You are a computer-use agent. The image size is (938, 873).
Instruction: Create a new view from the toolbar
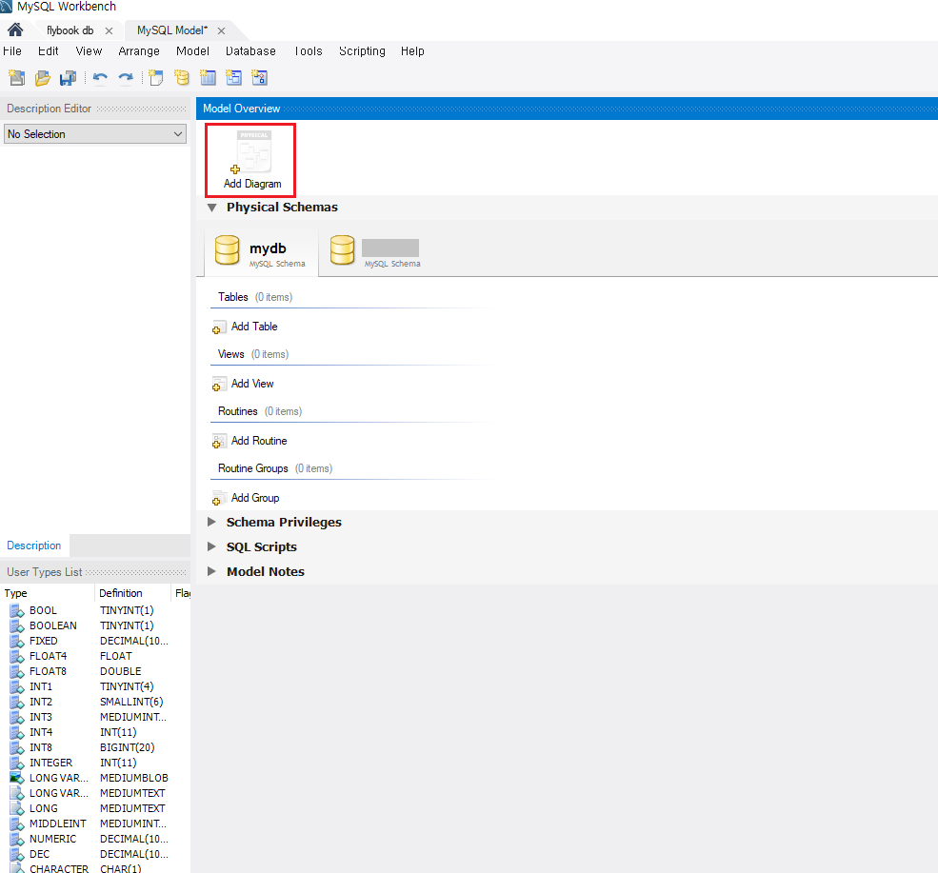click(x=233, y=78)
